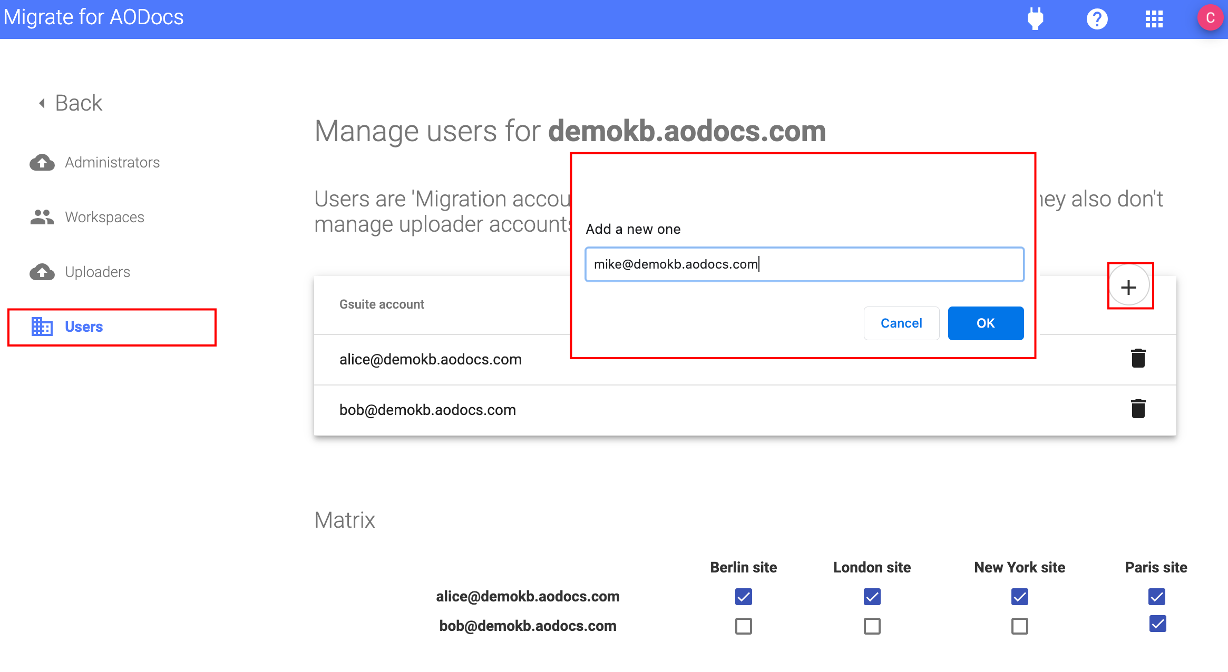Go back using the Back arrow
Screen dimensions: 1228x672
tap(71, 103)
